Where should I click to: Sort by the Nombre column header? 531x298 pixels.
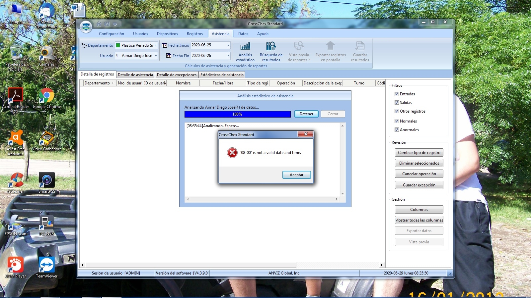tap(183, 83)
